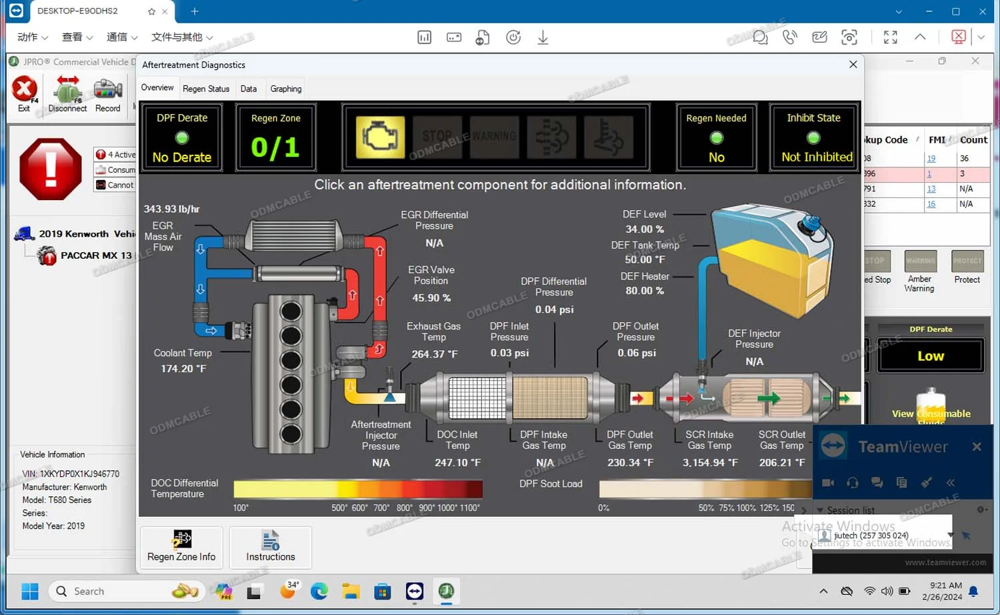The width and height of the screenshot is (1000, 615).
Task: Click the TeamViewer chat toolbar icon
Action: click(x=760, y=37)
